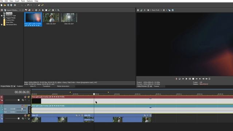Switch to the Trimmer tab
The height and width of the screenshot is (131, 233).
click(156, 86)
